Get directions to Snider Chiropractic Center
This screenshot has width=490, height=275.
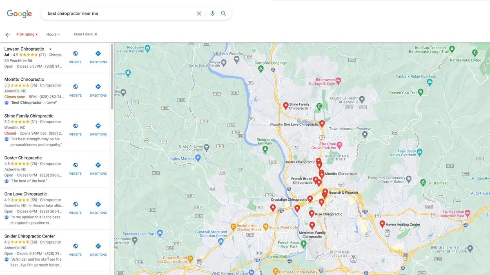pos(98,246)
